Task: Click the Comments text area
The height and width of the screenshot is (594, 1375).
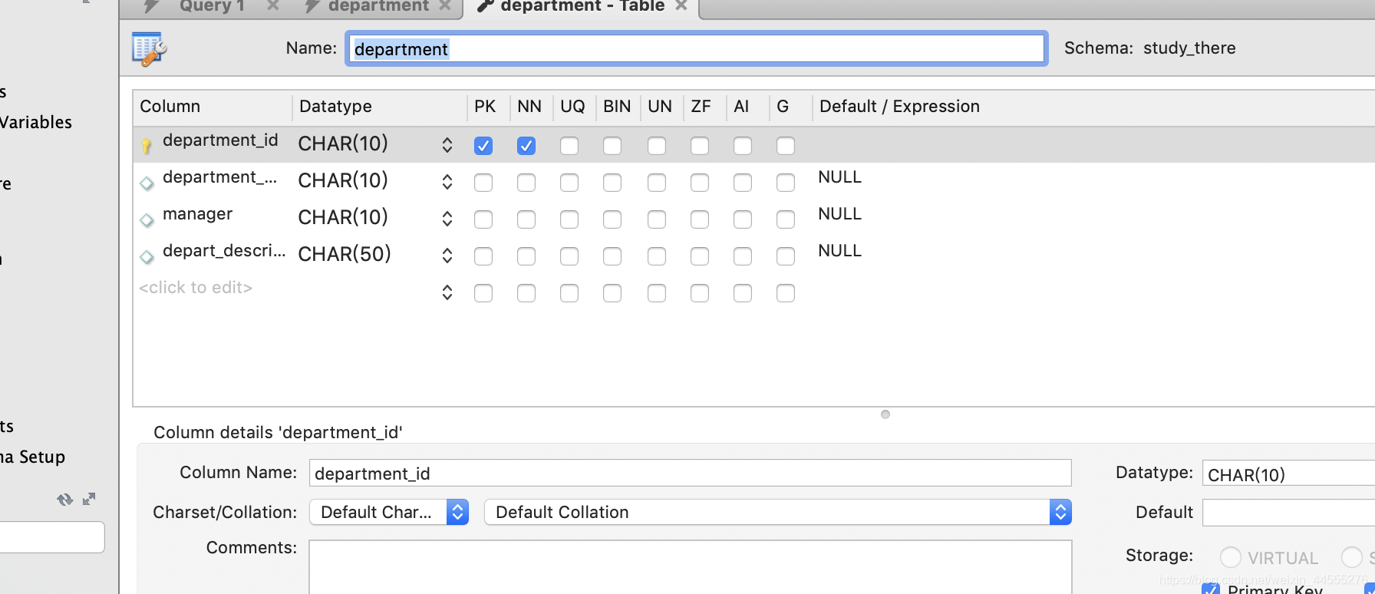Action: (x=690, y=567)
